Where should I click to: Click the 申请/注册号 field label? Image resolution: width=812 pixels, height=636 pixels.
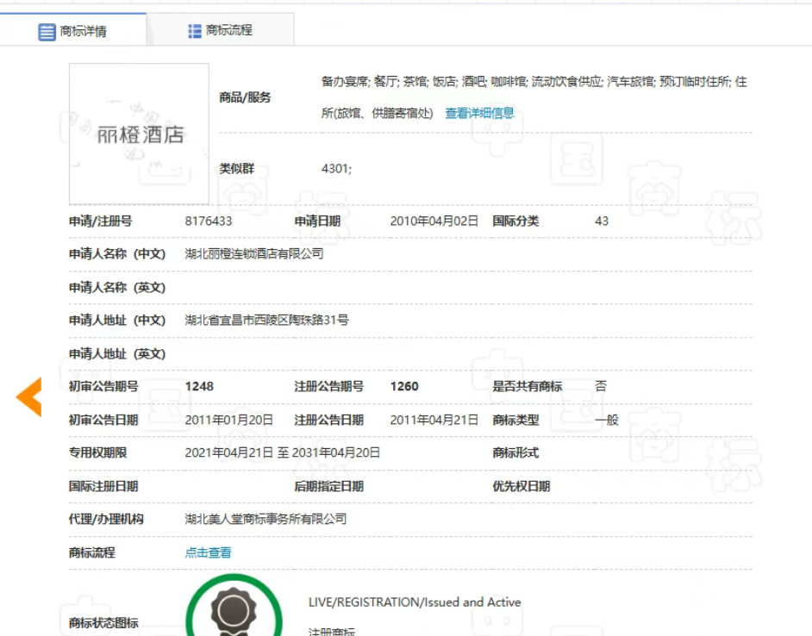coord(101,221)
